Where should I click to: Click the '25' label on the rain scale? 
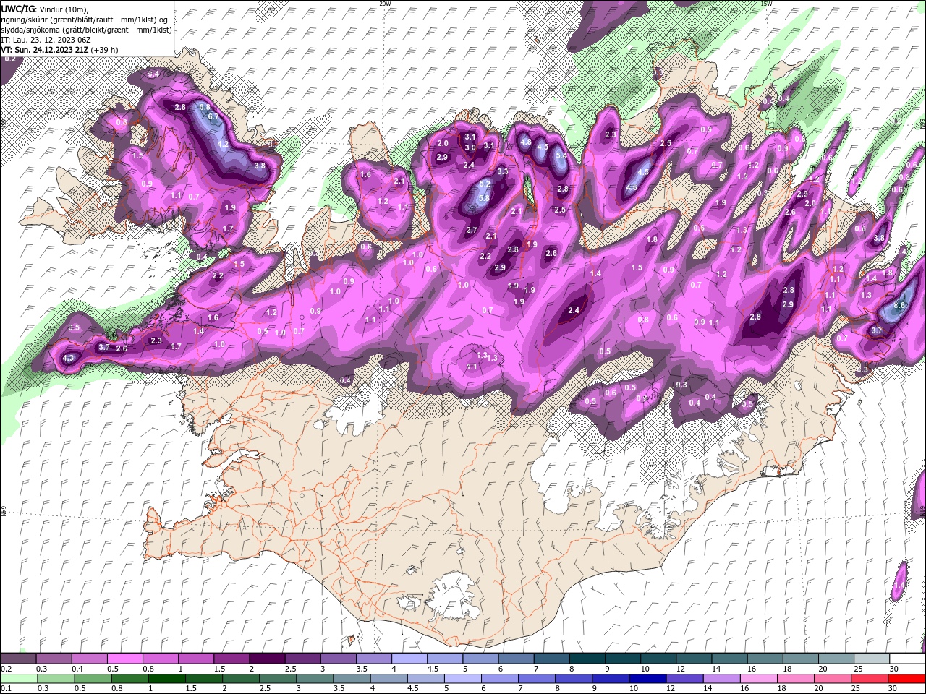coord(856,688)
